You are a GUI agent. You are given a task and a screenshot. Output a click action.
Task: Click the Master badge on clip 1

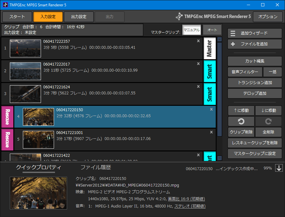click(210, 48)
